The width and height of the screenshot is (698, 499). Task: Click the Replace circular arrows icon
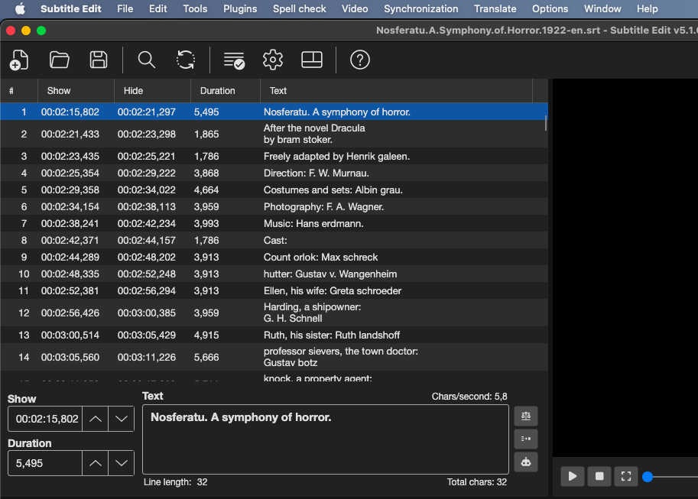pyautogui.click(x=186, y=60)
